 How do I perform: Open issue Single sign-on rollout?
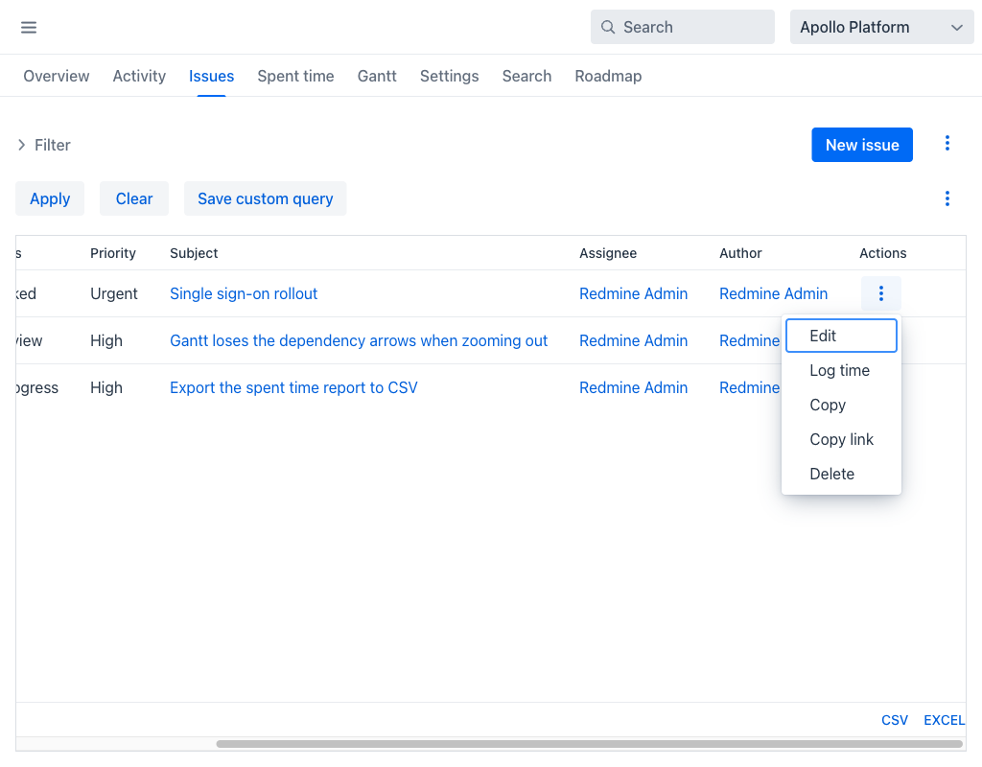[x=244, y=293]
